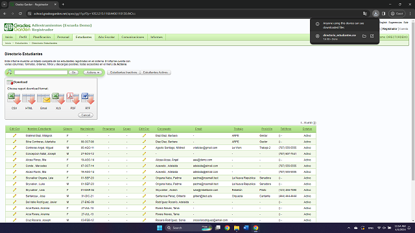Open File Explorer from taskbar

pos(236,228)
